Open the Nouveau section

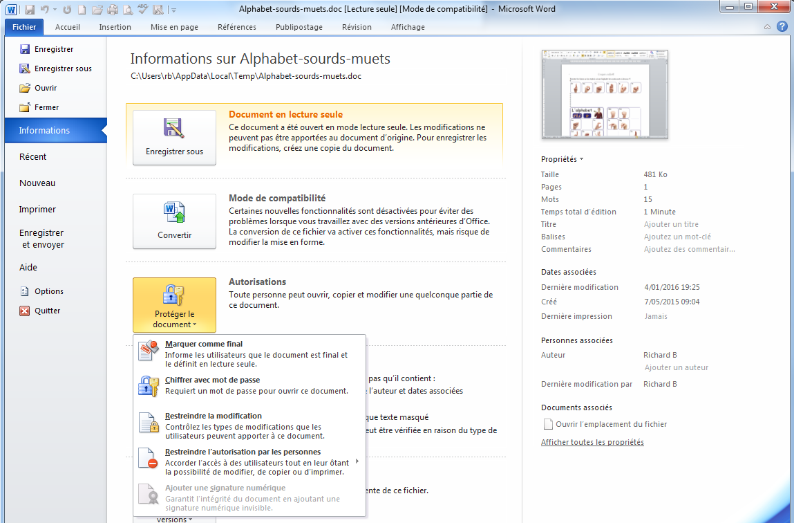pos(37,183)
